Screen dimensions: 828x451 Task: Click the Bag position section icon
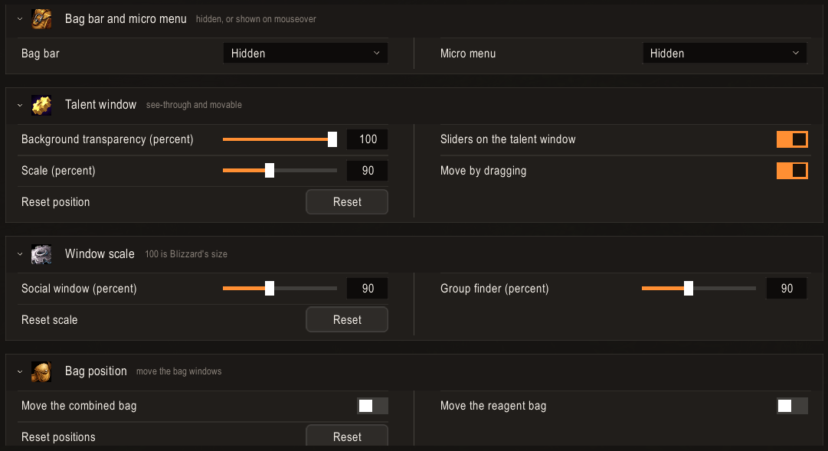pyautogui.click(x=41, y=371)
